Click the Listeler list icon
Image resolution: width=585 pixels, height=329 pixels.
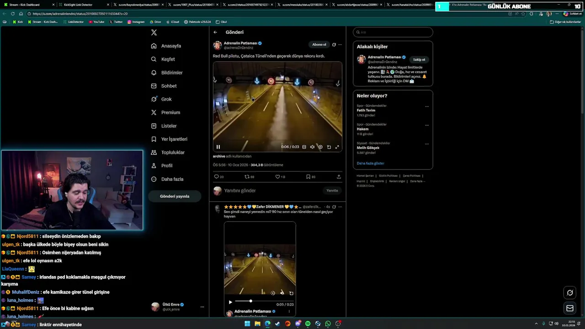click(x=154, y=126)
